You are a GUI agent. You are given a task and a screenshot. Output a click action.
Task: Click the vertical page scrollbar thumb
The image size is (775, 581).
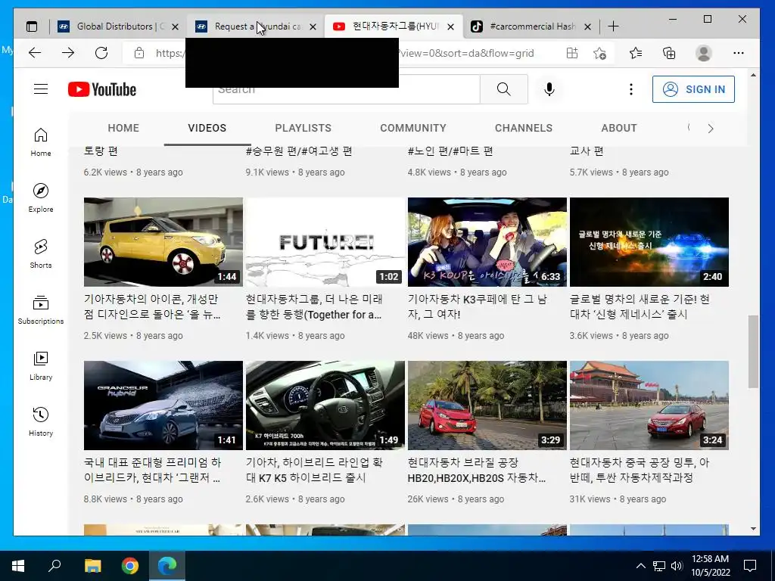coord(753,351)
